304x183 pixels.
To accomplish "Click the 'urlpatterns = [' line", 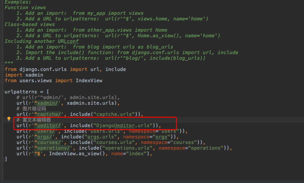I will 27,92.
